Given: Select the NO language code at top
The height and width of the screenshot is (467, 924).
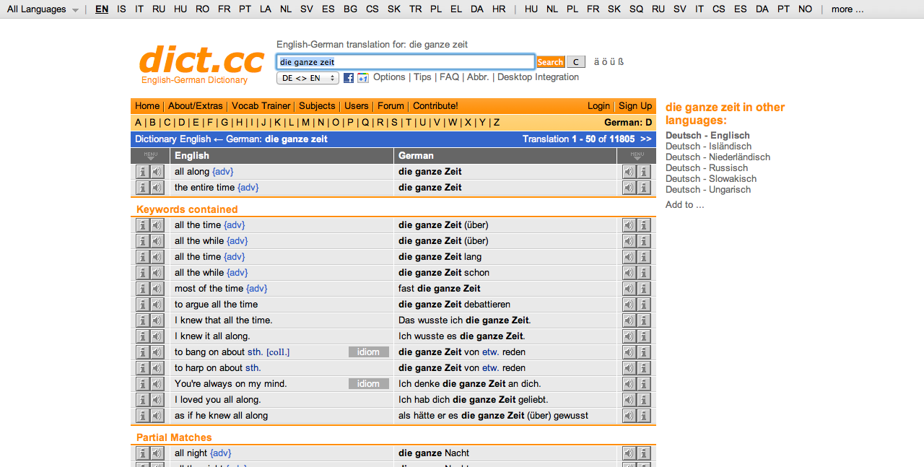Looking at the screenshot, I should click(x=805, y=9).
